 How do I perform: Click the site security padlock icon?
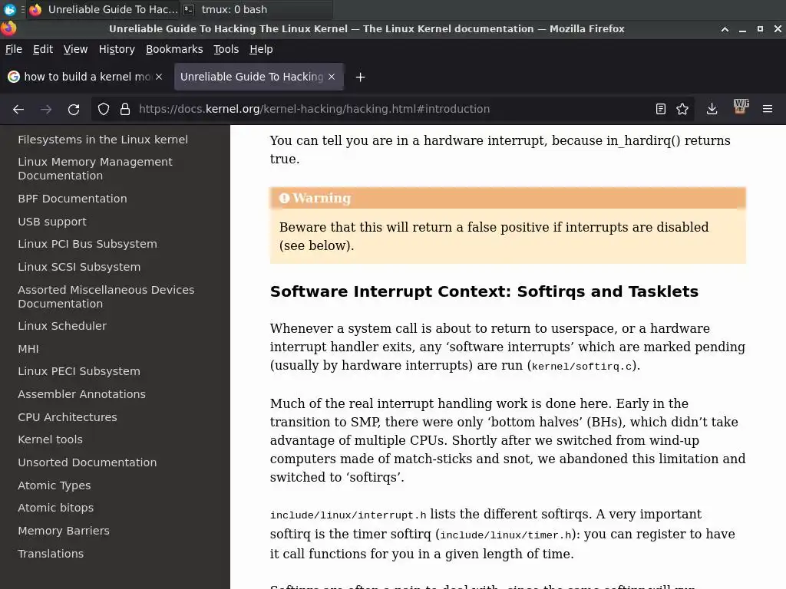(x=124, y=109)
